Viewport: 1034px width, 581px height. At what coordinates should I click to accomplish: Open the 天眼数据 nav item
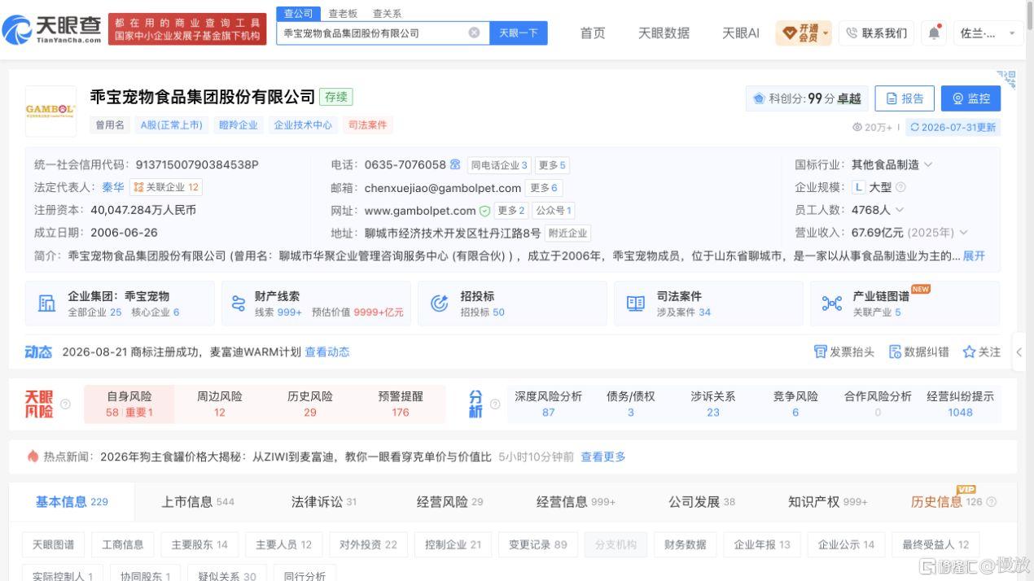click(x=664, y=33)
